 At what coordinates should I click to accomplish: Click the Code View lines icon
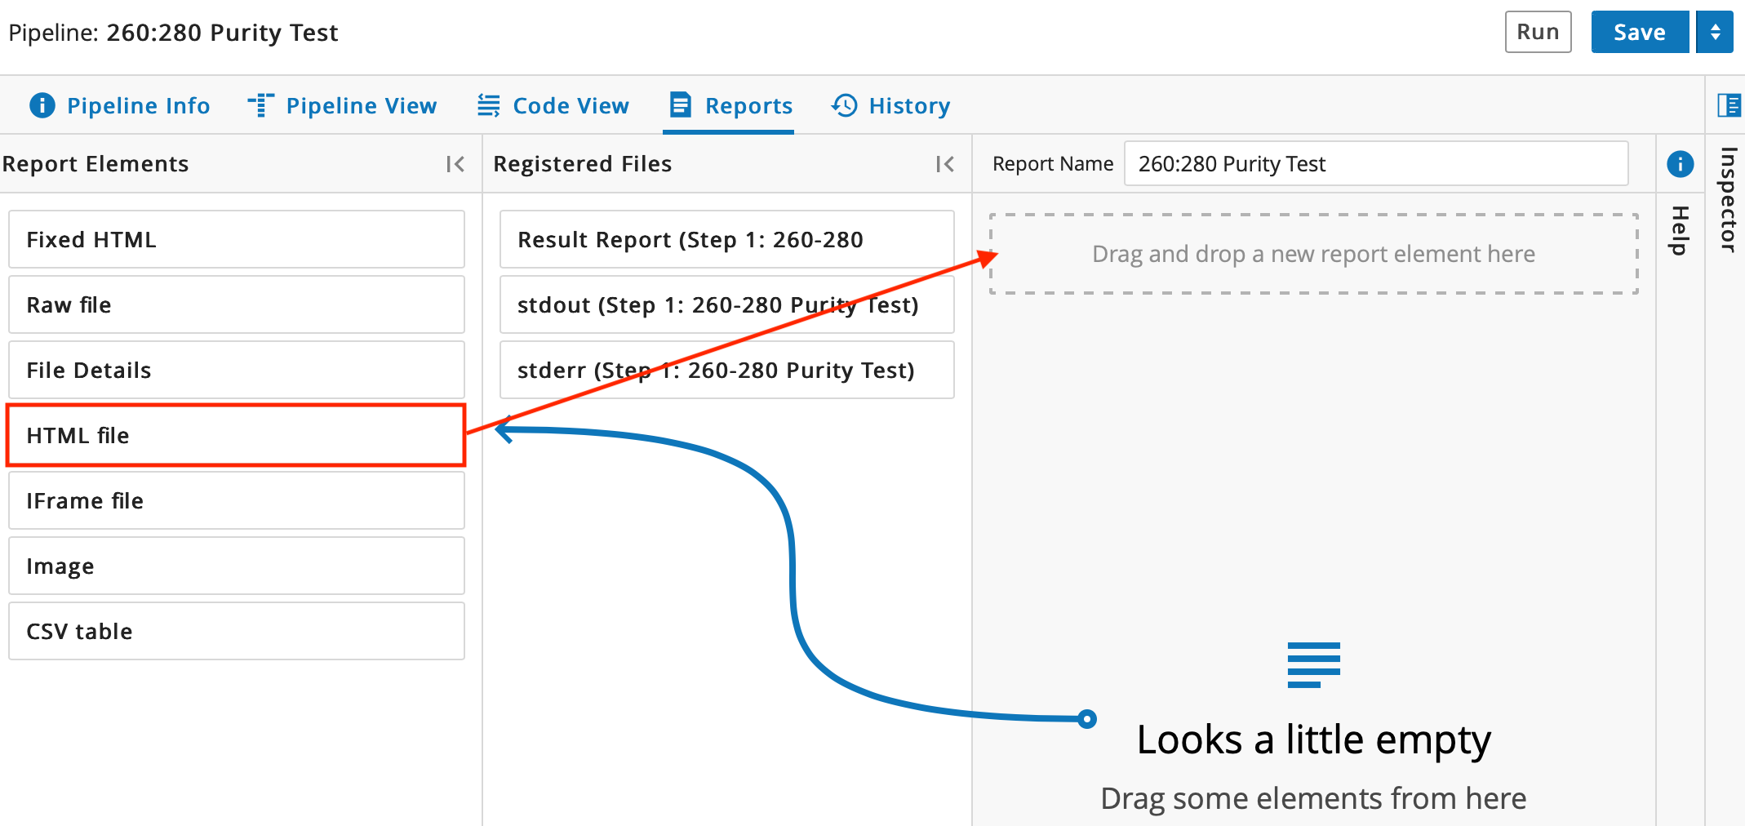[x=489, y=105]
